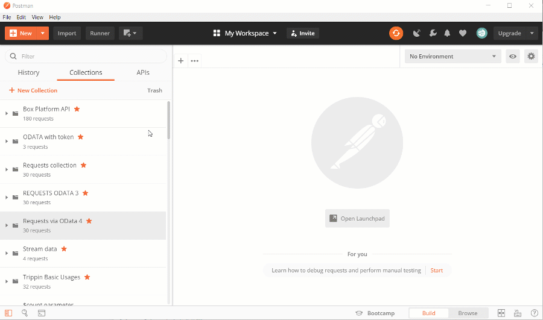The height and width of the screenshot is (320, 543).
Task: Open the notifications bell
Action: click(x=447, y=33)
